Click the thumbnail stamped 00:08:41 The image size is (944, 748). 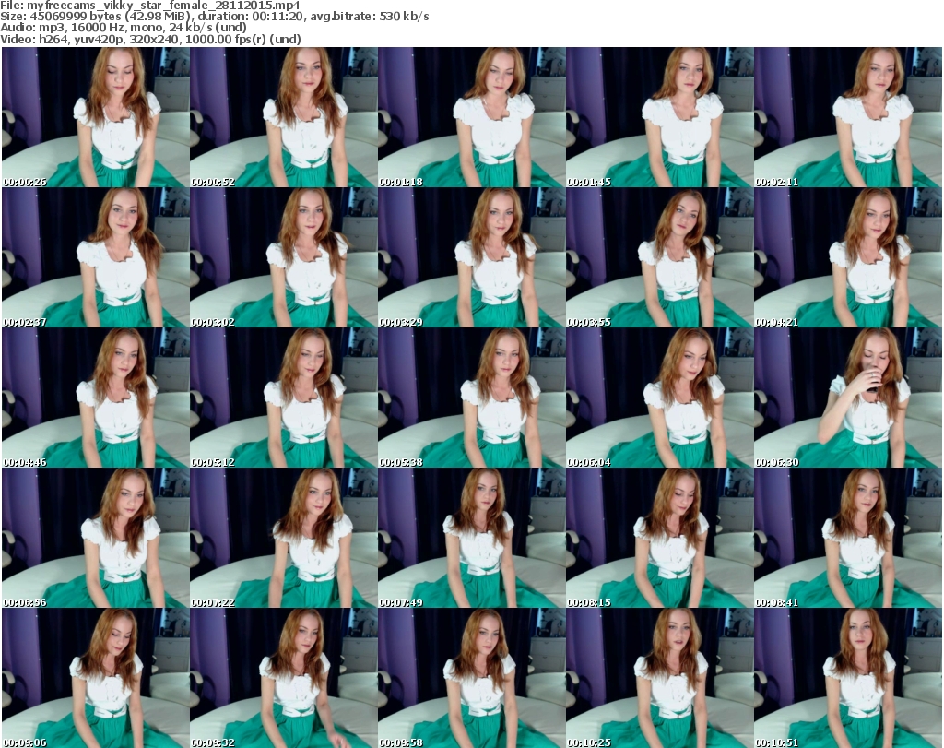pyautogui.click(x=848, y=538)
